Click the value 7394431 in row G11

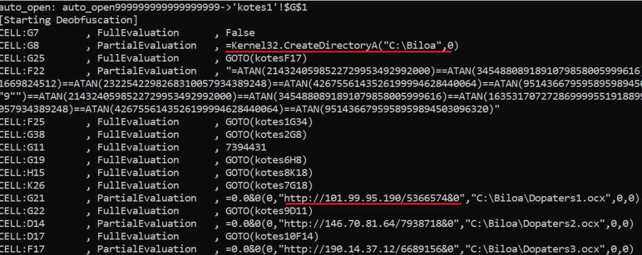pyautogui.click(x=241, y=147)
